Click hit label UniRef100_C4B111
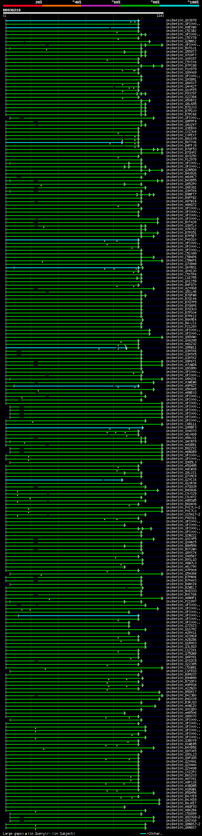Image resolution: width=202 pixels, height=836 pixels. (x=181, y=424)
